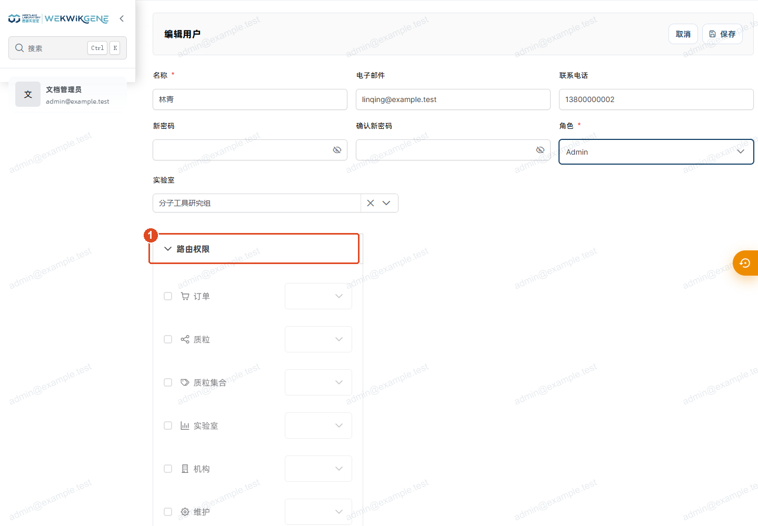Click the 取消 button

683,34
